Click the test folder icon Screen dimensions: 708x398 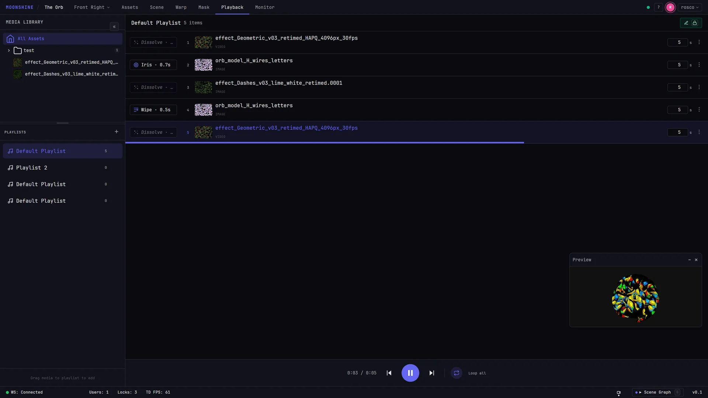18,50
